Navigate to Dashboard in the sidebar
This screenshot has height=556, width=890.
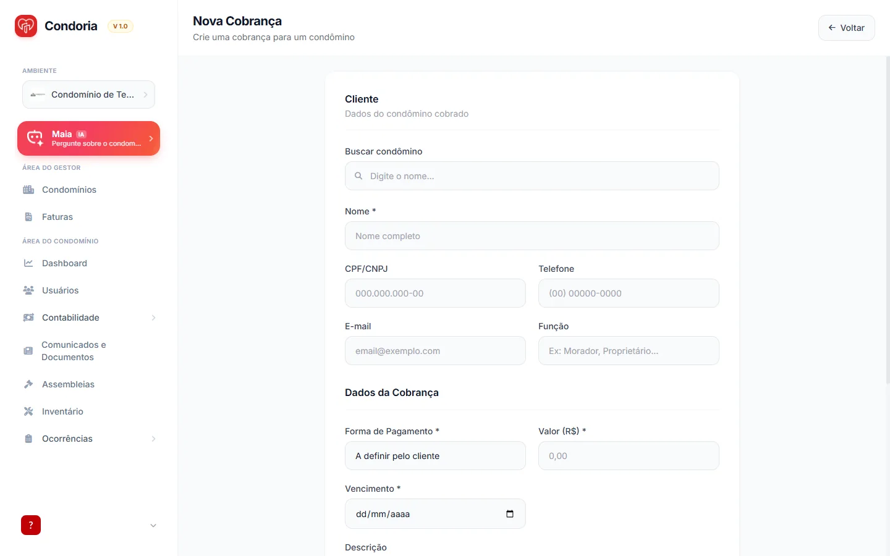pos(89,263)
